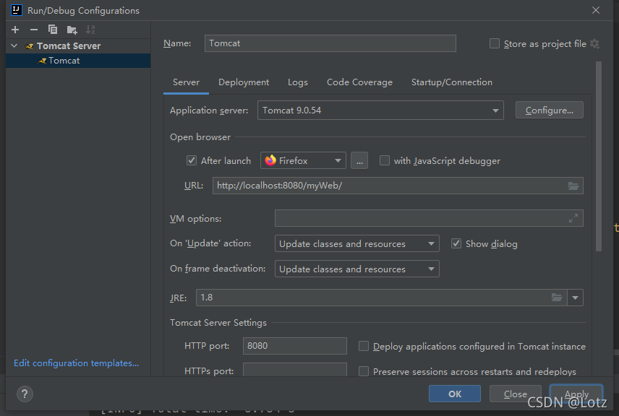619x416 pixels.
Task: Sort configurations alphabetically icon
Action: click(90, 30)
